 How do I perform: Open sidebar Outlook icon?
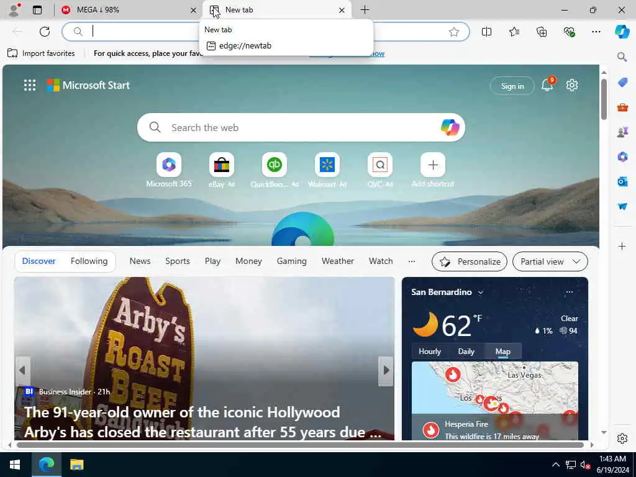pos(622,181)
